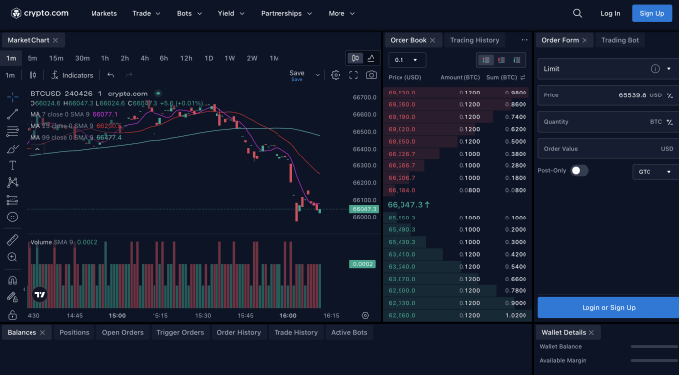The image size is (679, 375).
Task: Open the GTC time-in-force dropdown
Action: pyautogui.click(x=654, y=172)
